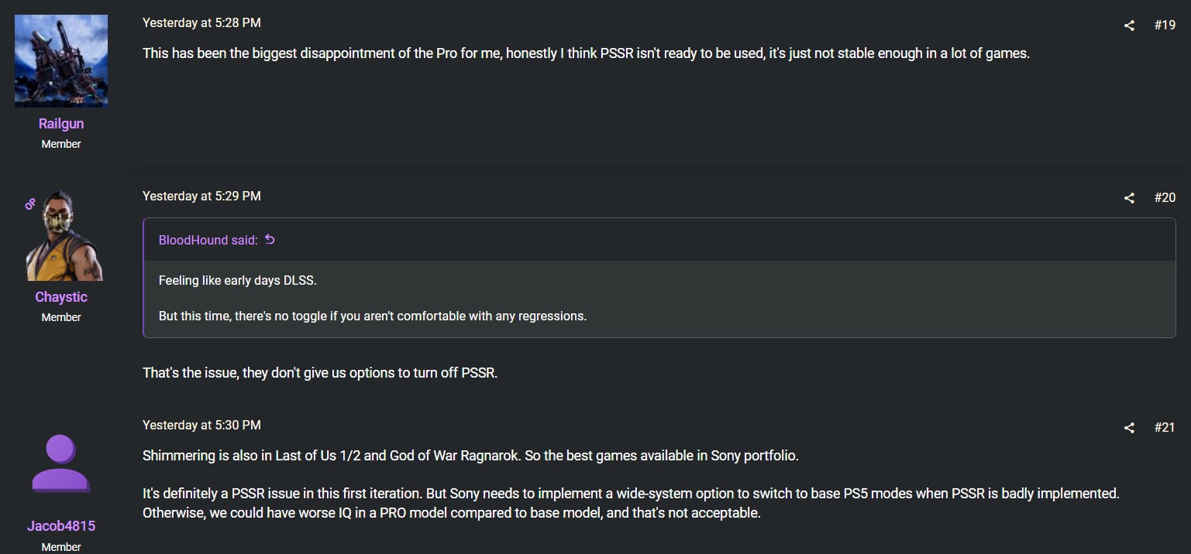Open Chaystic's profile via username

click(x=61, y=297)
